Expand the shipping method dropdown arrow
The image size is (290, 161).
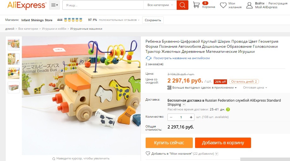click(x=184, y=104)
